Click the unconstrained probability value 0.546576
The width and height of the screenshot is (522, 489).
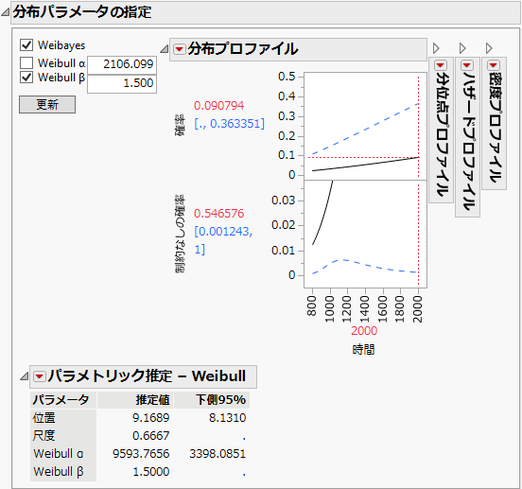tap(218, 214)
